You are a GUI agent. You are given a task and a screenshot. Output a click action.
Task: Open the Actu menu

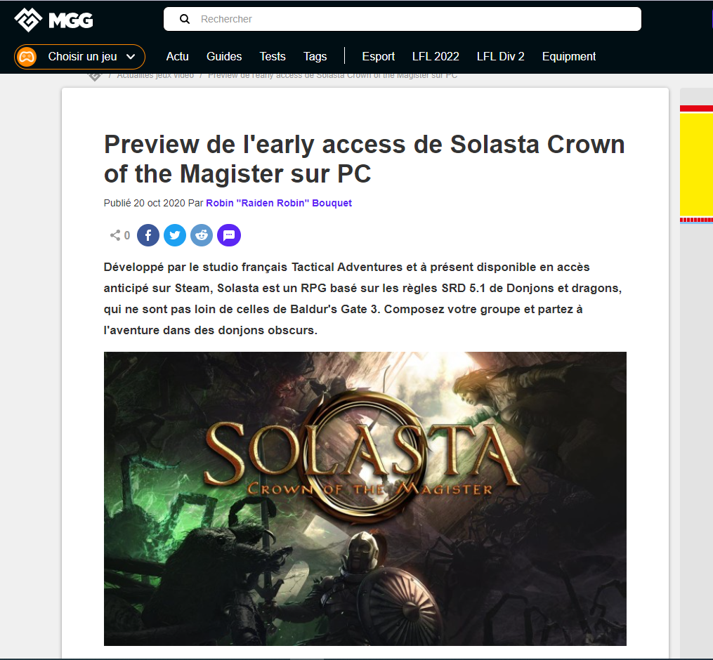(177, 56)
